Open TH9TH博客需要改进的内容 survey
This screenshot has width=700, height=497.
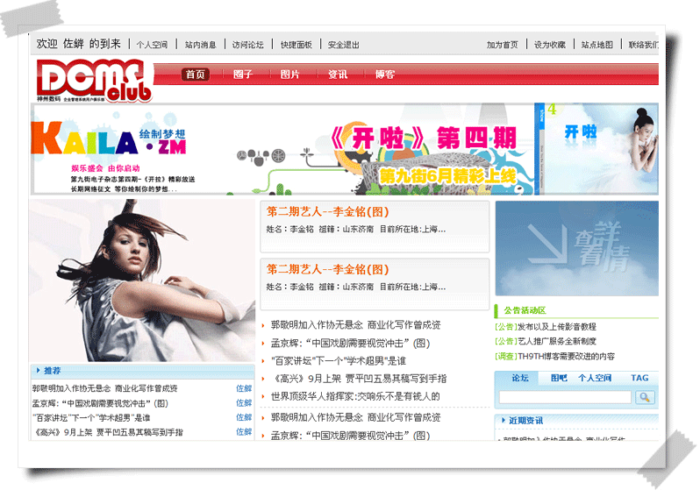coord(566,356)
